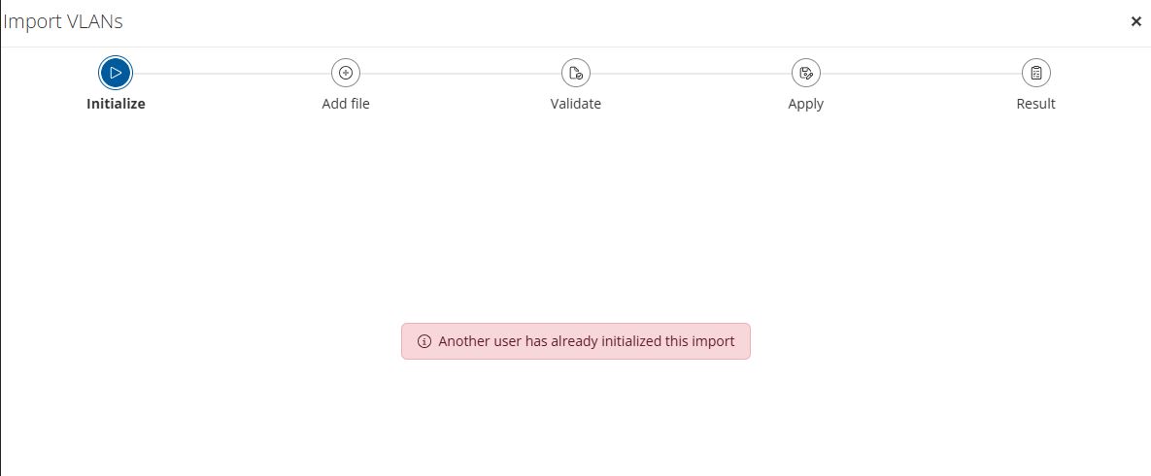Close the Import VLANs dialog

click(x=1135, y=22)
